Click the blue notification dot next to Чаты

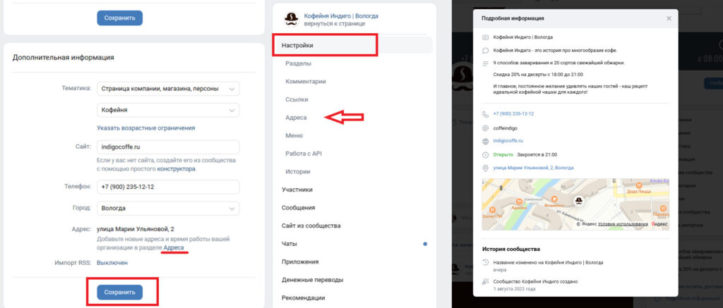point(425,244)
